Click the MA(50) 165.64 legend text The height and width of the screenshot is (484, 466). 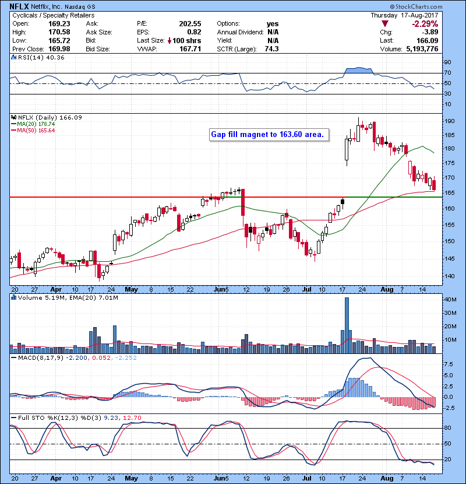36,131
